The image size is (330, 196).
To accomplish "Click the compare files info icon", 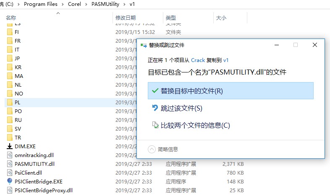I will point(155,125).
